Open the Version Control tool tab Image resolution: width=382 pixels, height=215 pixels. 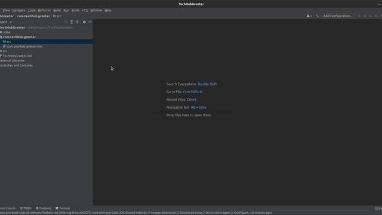click(8, 208)
